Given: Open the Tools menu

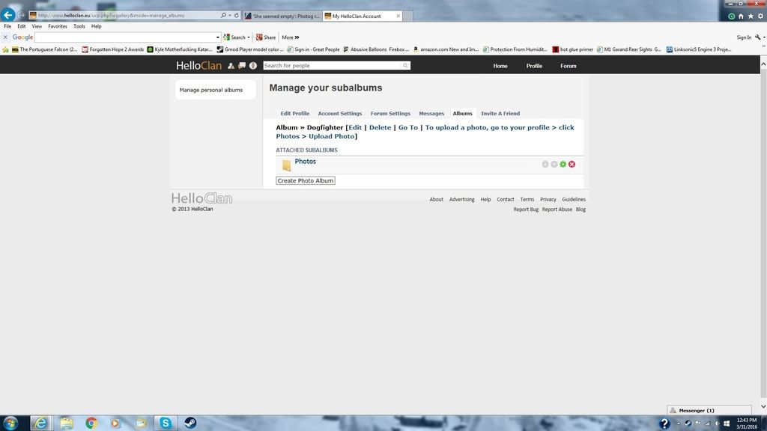Looking at the screenshot, I should (x=79, y=26).
